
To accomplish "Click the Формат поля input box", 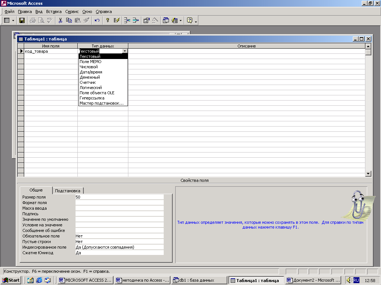I will coord(119,203).
